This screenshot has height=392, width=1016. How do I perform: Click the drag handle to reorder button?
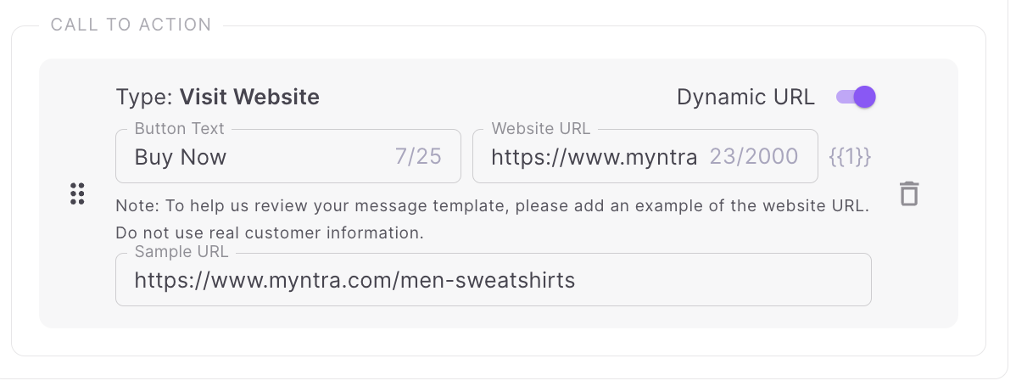click(77, 193)
